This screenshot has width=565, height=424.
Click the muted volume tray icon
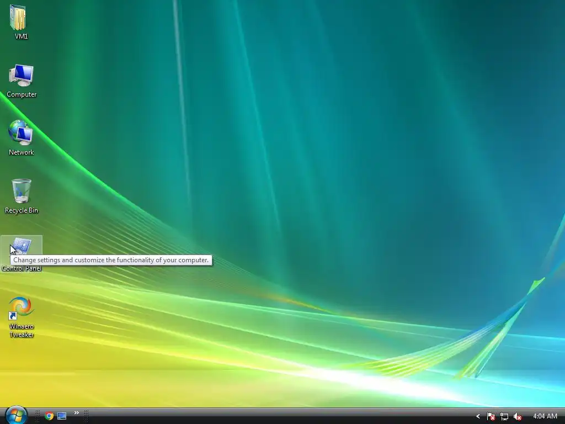click(x=518, y=416)
